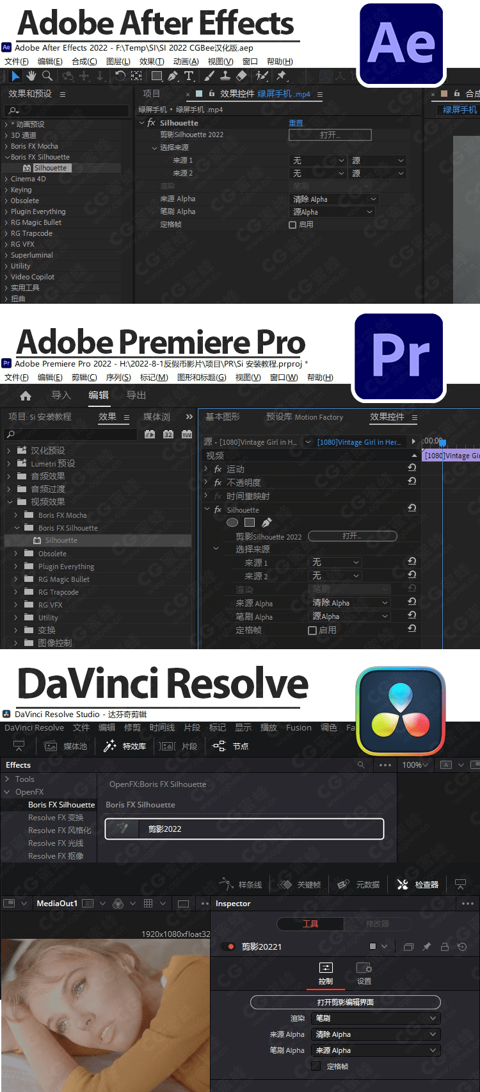Create rectangle mask under Silhouette in Premiere

point(250,523)
